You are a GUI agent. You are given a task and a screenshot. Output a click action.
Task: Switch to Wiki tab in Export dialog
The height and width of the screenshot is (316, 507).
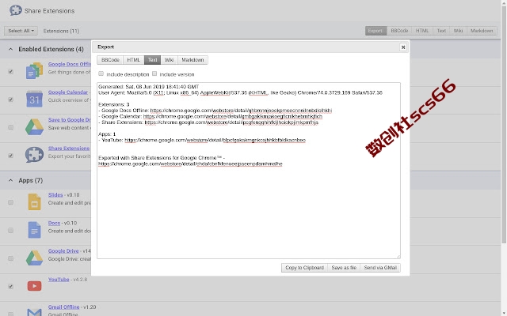point(169,60)
